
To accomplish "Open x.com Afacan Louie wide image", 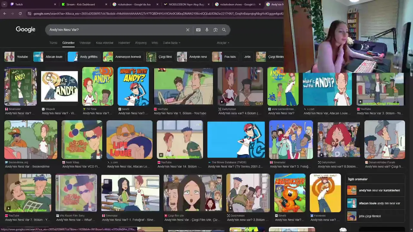I will tap(327, 89).
